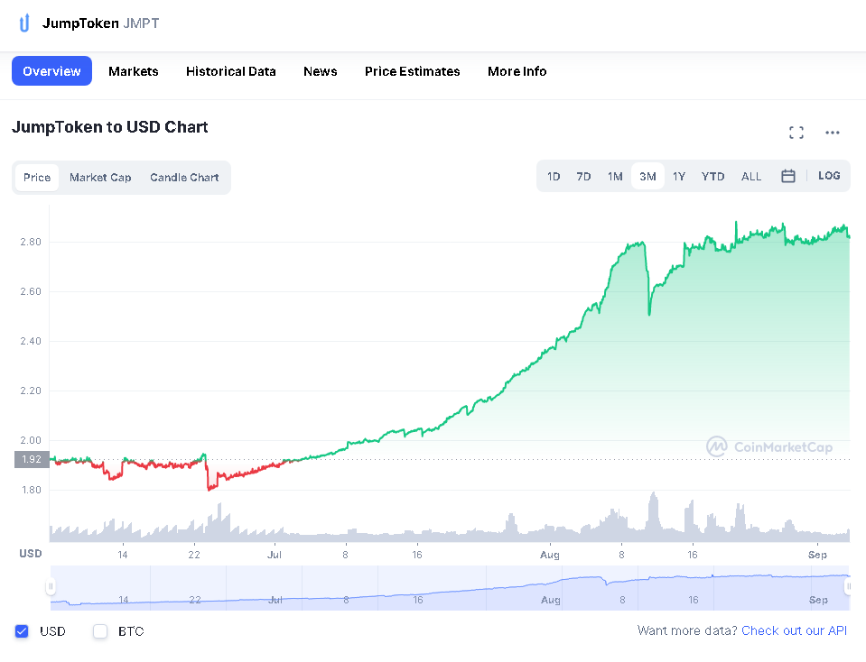Switch to Candle Chart view

pyautogui.click(x=184, y=177)
